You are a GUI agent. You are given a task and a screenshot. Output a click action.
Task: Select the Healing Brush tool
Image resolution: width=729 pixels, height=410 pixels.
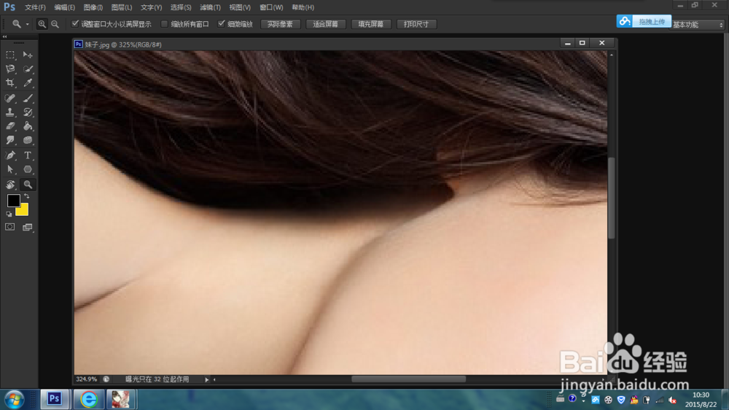[9, 98]
